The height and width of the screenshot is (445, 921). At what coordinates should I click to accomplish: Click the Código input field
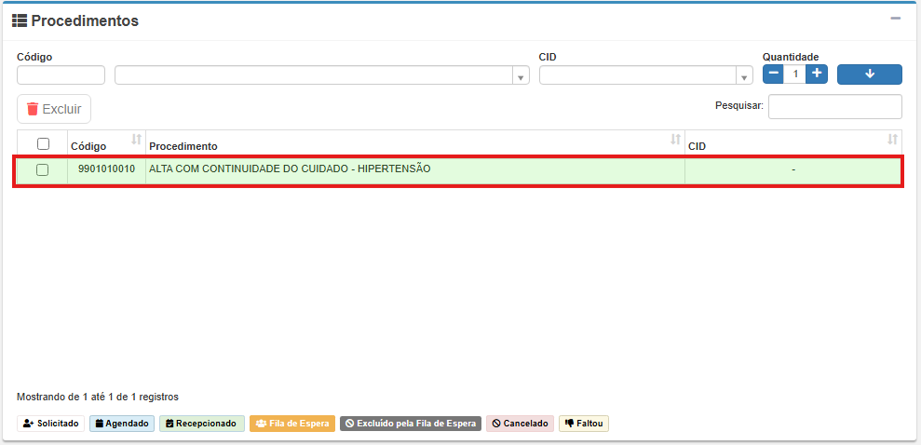(61, 75)
